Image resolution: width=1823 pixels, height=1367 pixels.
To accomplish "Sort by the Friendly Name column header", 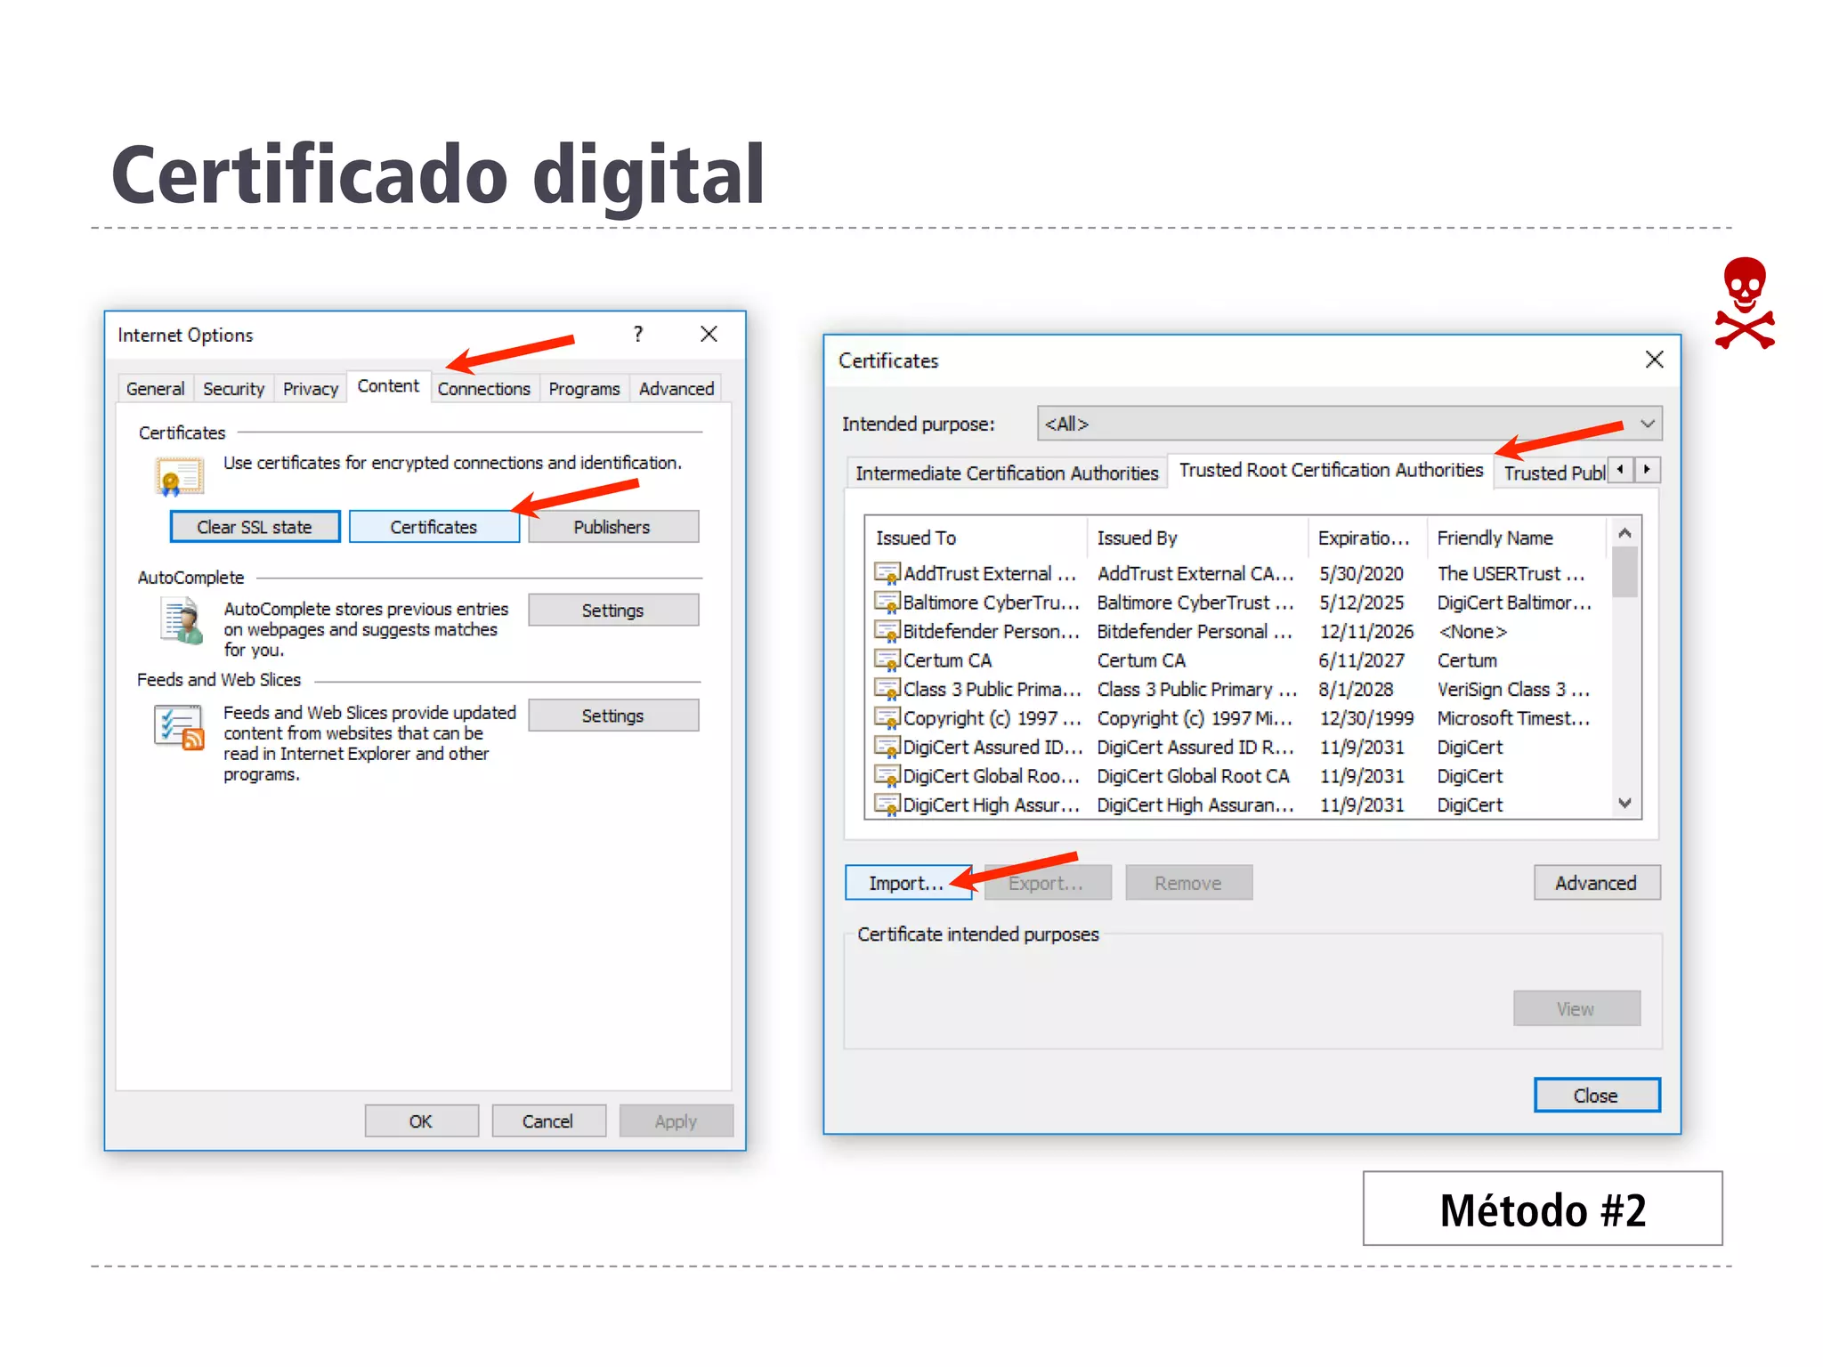I will coord(1518,538).
